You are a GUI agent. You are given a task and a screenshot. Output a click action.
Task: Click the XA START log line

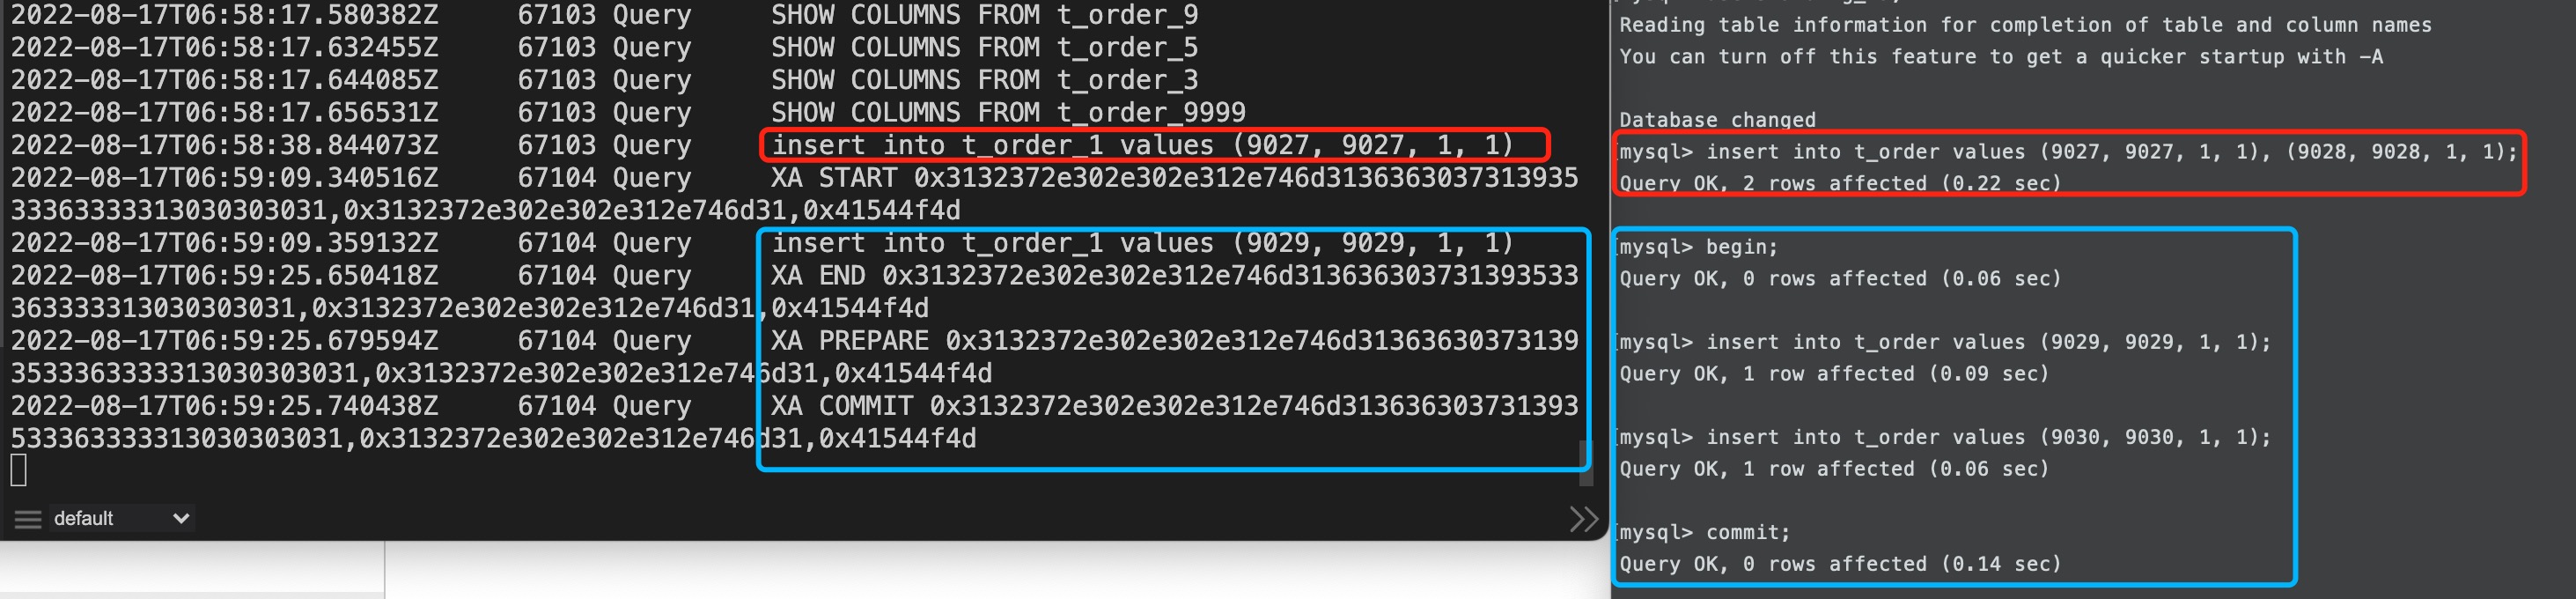pos(795,194)
